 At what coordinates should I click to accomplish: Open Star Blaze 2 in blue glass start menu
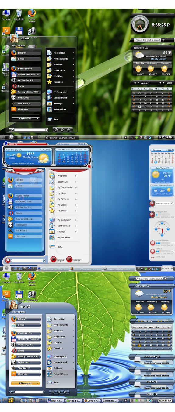pos(25,230)
